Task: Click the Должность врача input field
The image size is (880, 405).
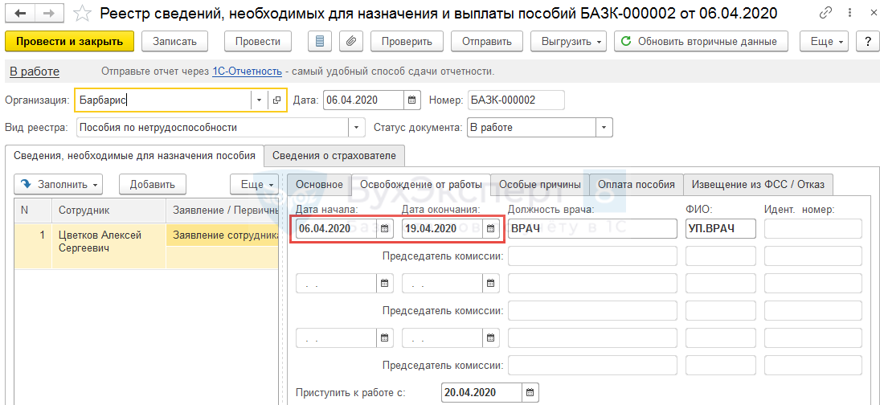Action: click(x=592, y=229)
